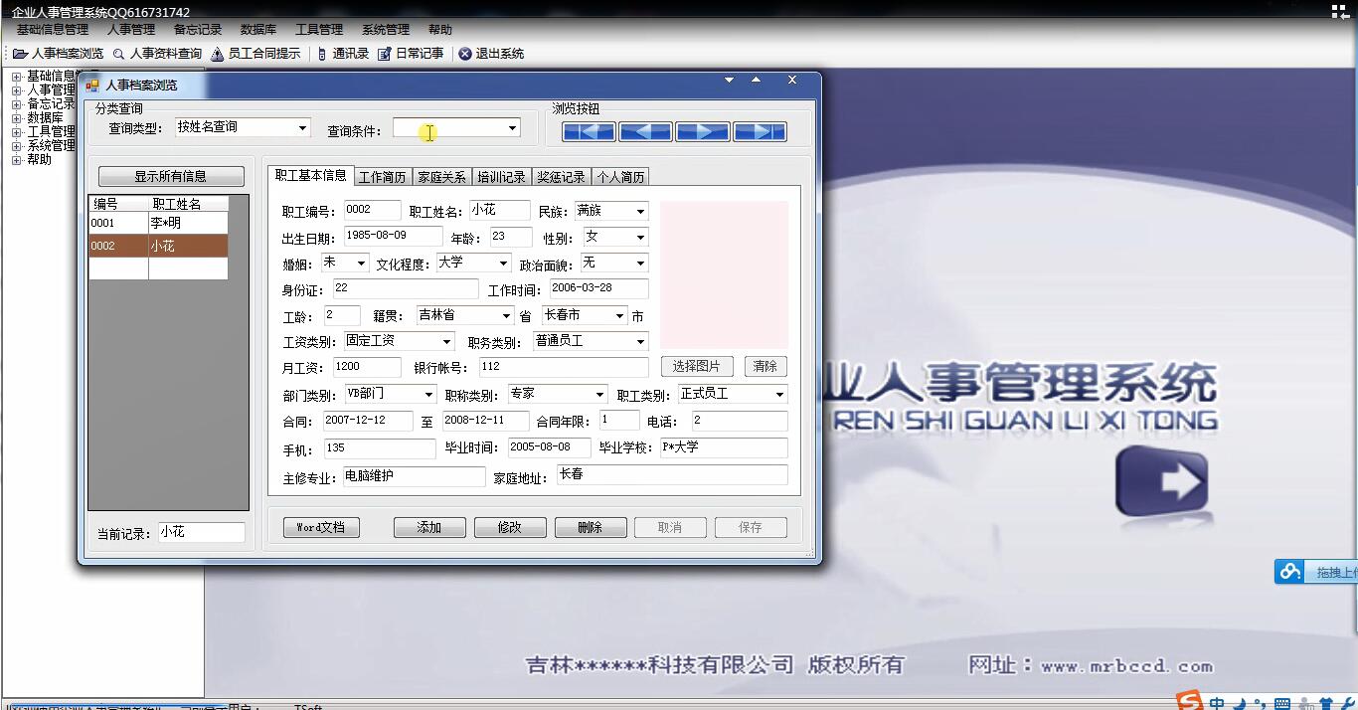Screen dimensions: 1358x710
Task: Switch to the 工作简历 tab
Action: (383, 178)
